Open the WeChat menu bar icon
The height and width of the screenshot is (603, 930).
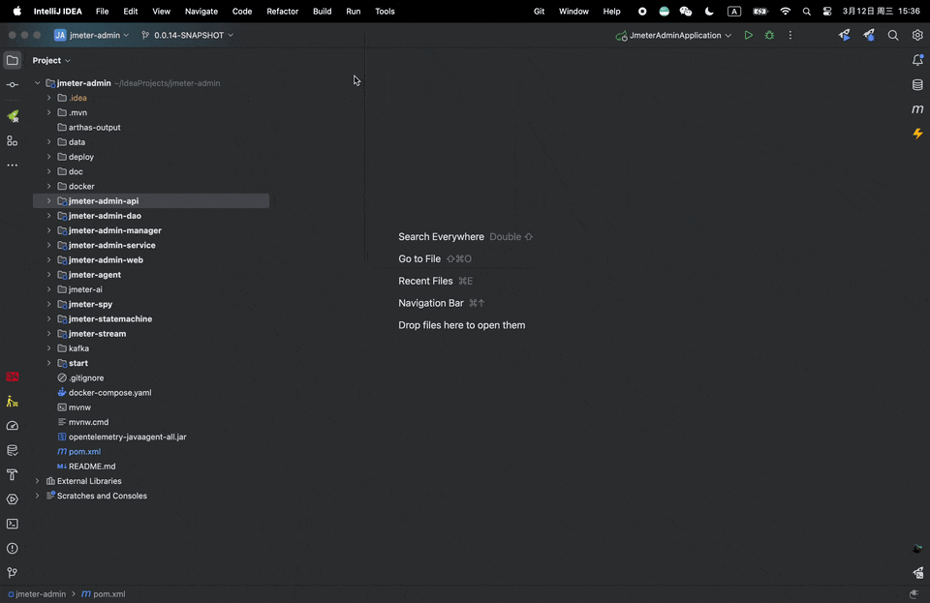tap(686, 12)
